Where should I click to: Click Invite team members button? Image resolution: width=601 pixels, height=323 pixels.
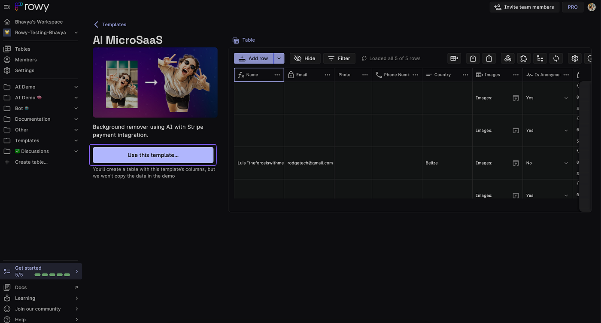524,7
